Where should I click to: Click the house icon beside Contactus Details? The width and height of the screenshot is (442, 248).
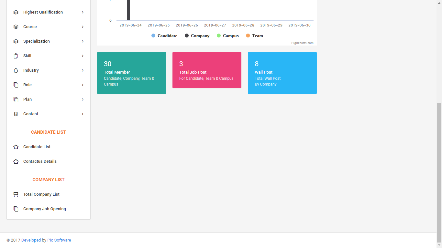16,161
